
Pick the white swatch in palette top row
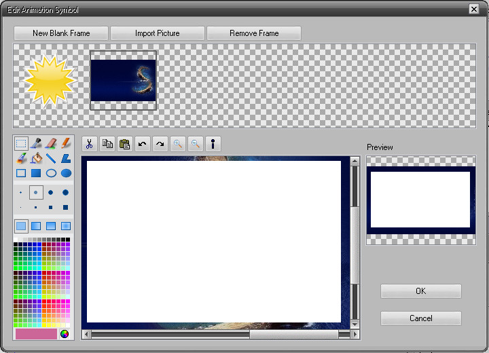16,240
